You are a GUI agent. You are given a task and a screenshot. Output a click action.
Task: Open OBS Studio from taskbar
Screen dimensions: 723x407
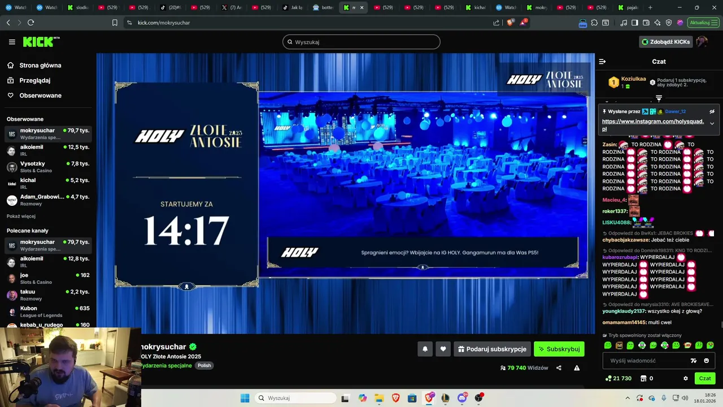tap(479, 398)
